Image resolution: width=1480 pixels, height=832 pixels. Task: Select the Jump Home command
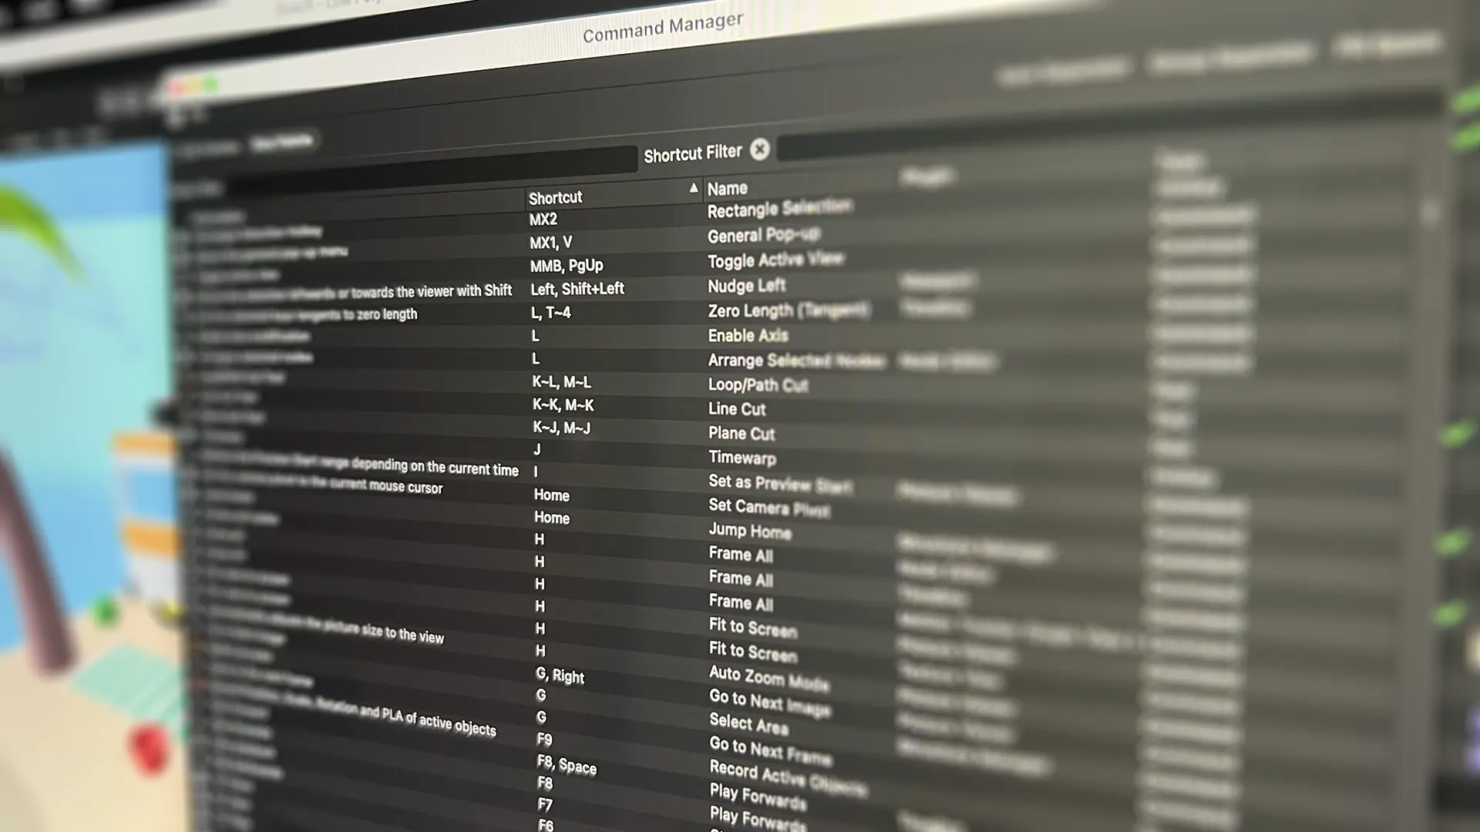click(749, 532)
